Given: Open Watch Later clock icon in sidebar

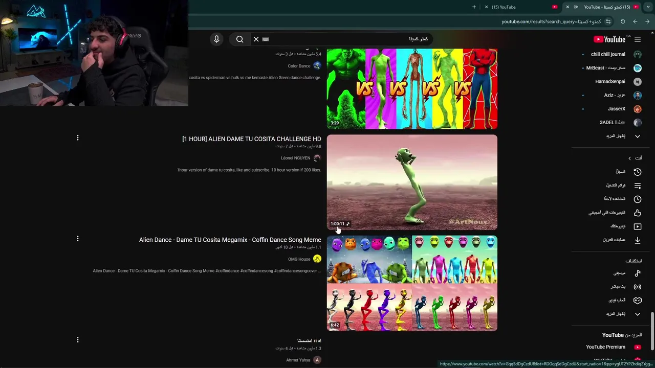Looking at the screenshot, I should coord(638,199).
